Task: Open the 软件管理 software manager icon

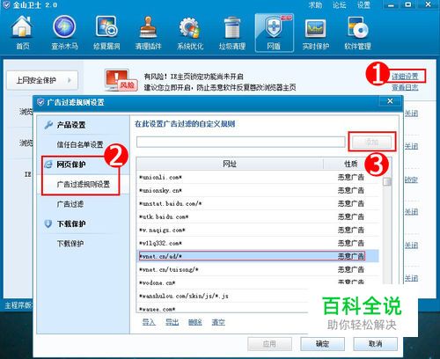Action: coord(357,33)
